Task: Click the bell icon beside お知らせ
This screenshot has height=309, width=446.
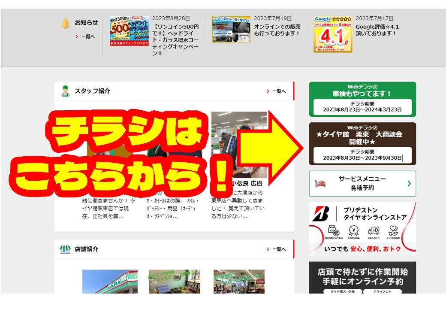Action: [66, 23]
